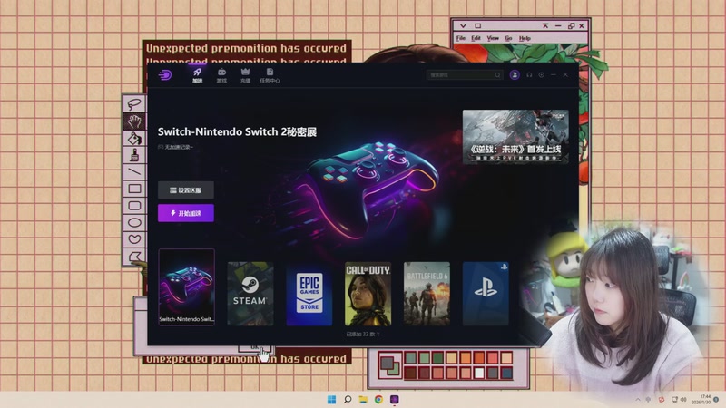Open the accelerator settings icon

point(541,75)
